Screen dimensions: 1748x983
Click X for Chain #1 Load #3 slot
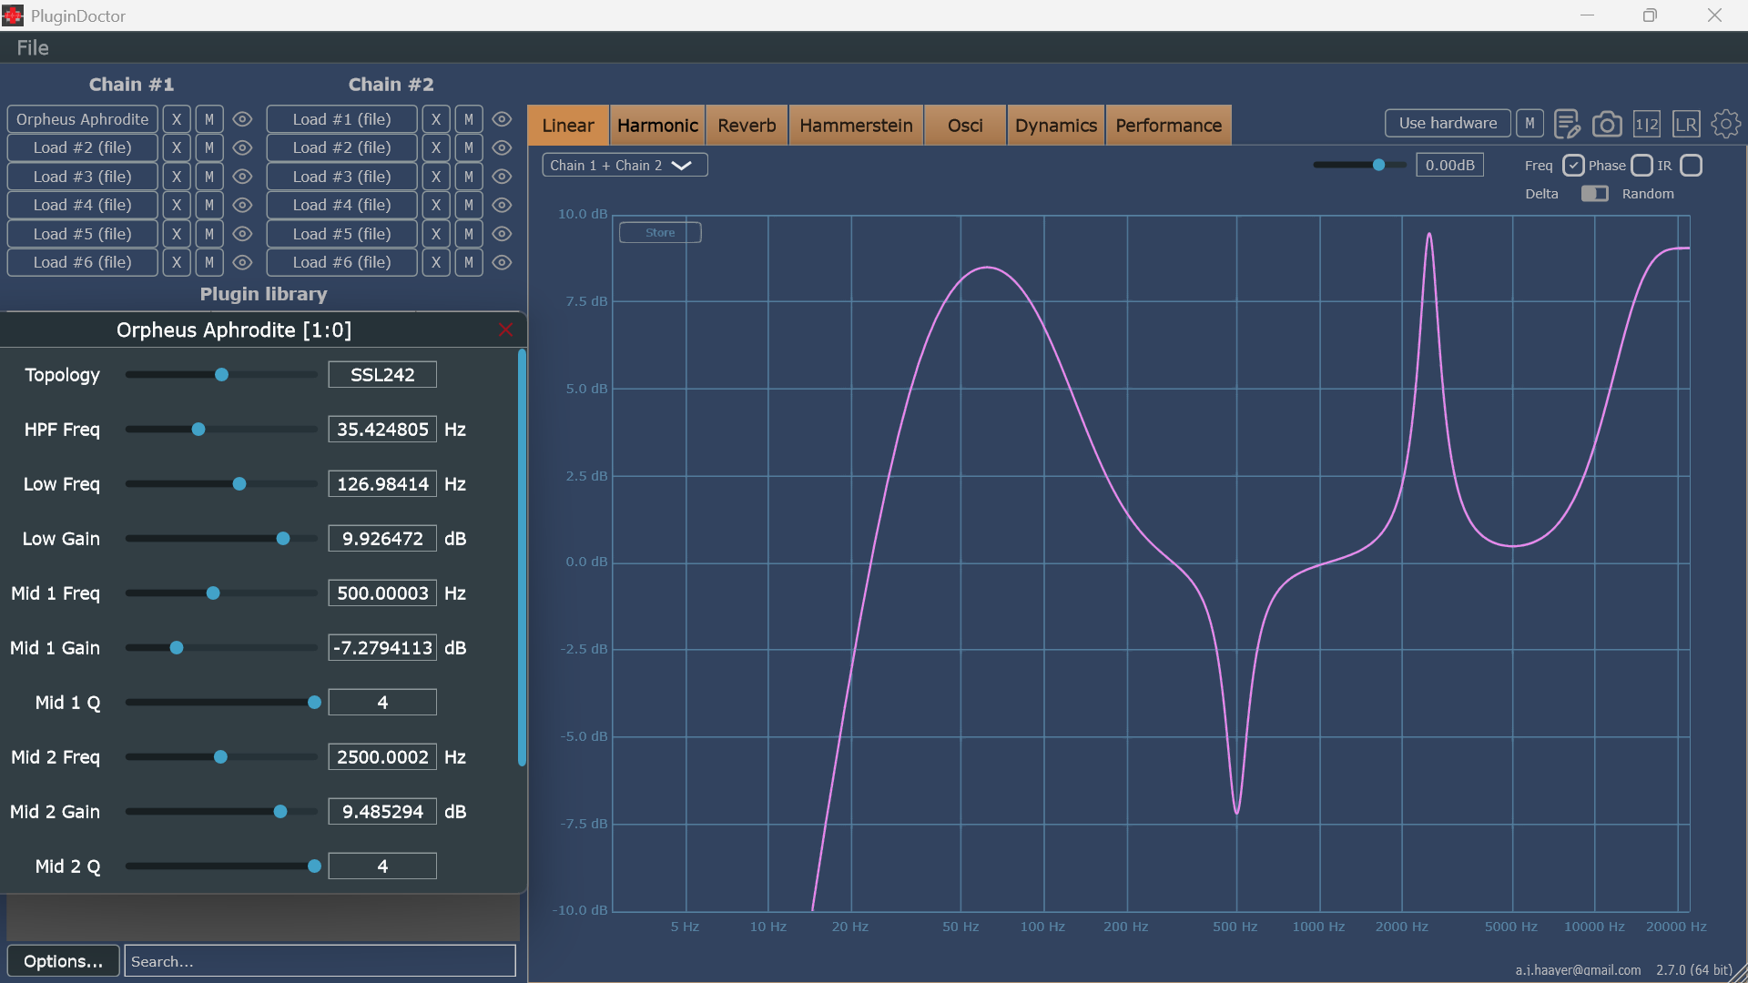177,177
